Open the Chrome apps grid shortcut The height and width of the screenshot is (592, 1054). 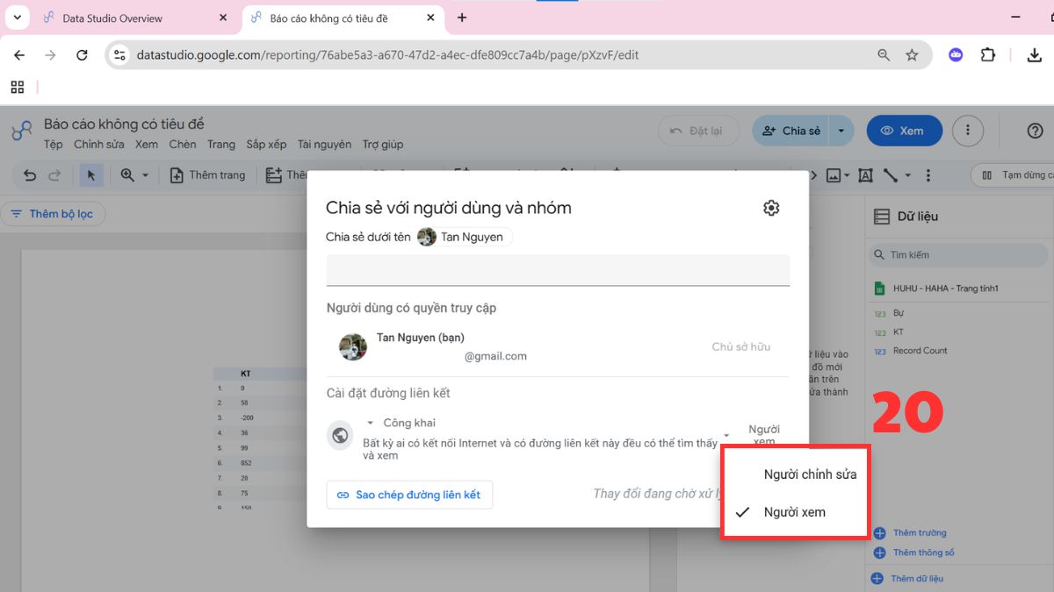(17, 87)
